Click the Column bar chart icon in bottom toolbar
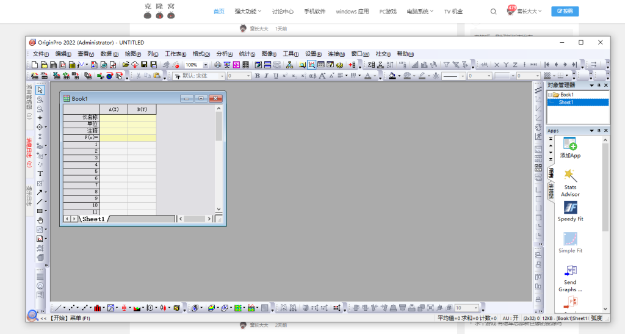Viewport: 625px width, 334px height. coord(98,308)
